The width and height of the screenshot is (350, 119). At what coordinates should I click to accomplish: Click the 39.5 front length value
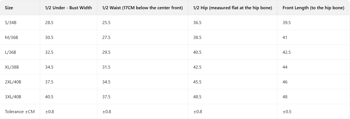point(287,23)
